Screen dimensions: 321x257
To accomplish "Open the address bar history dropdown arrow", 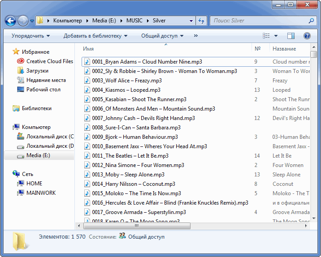I will click(x=191, y=21).
